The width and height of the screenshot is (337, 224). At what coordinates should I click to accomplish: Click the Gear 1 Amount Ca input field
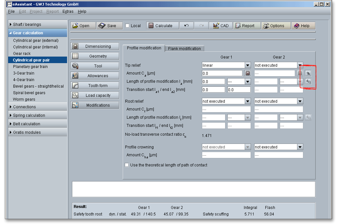222,73
